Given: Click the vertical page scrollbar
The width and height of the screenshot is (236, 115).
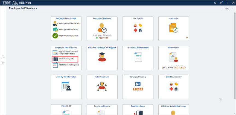Looking at the screenshot, I should click(x=235, y=55).
